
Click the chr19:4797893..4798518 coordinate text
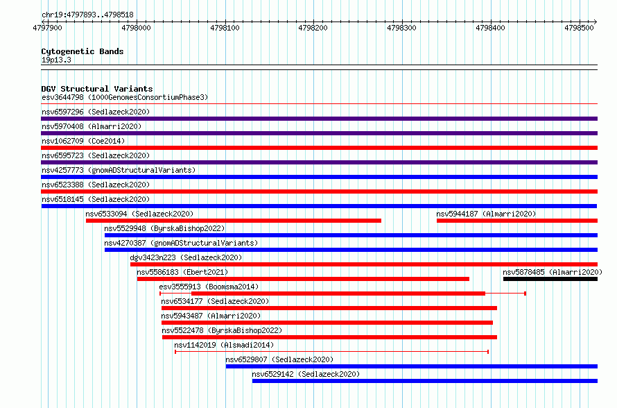[x=87, y=15]
